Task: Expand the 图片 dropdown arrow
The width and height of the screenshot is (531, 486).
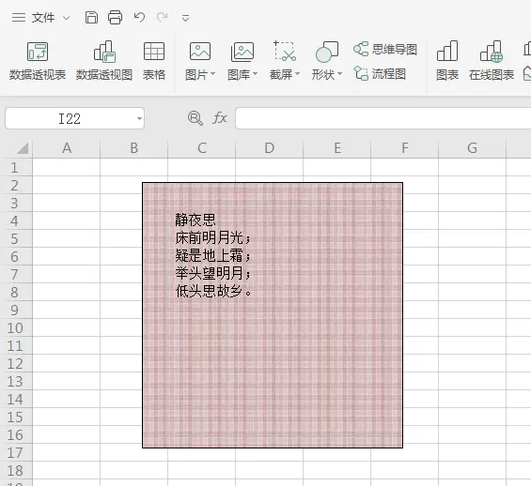Action: (x=213, y=74)
